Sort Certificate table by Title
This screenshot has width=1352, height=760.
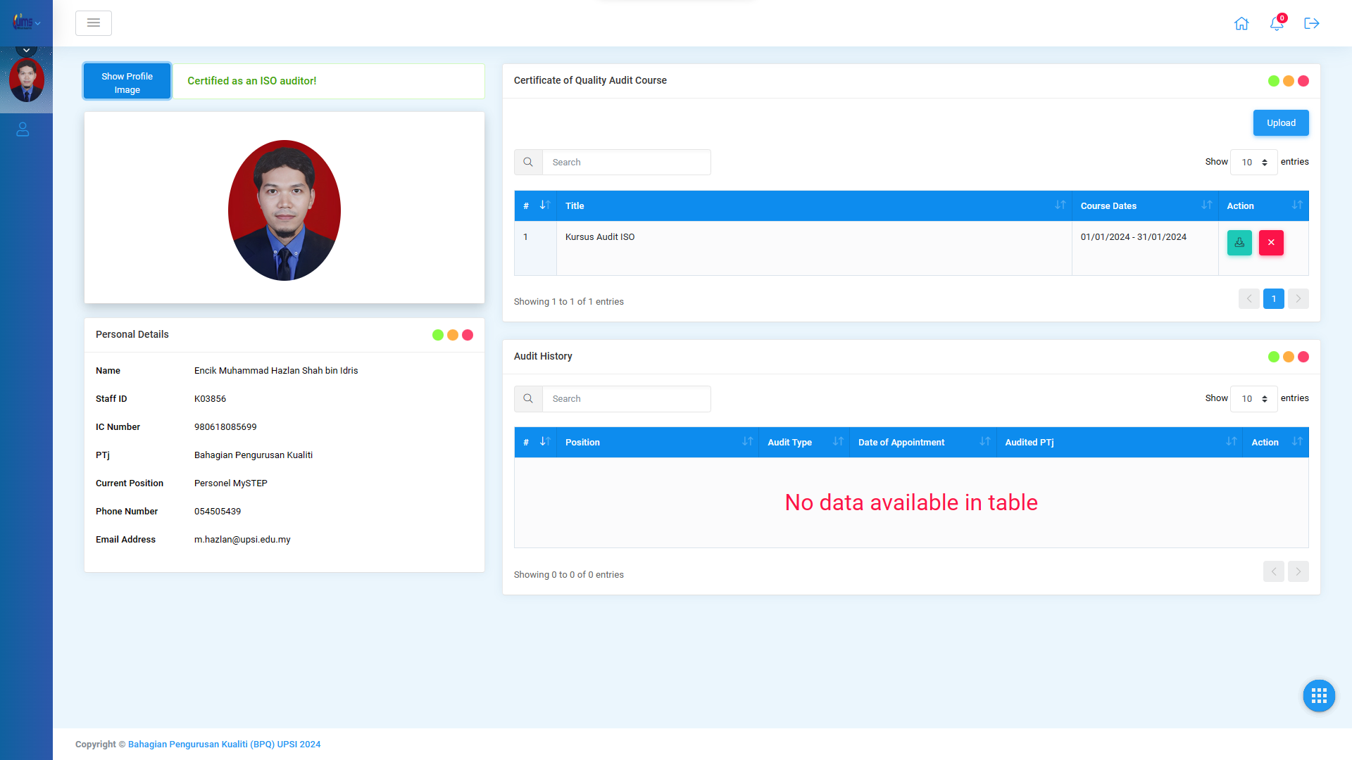(x=814, y=205)
